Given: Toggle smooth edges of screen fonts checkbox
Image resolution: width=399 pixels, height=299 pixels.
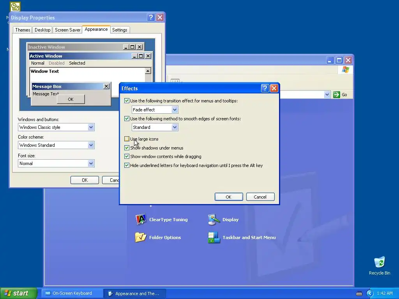Looking at the screenshot, I should click(127, 118).
